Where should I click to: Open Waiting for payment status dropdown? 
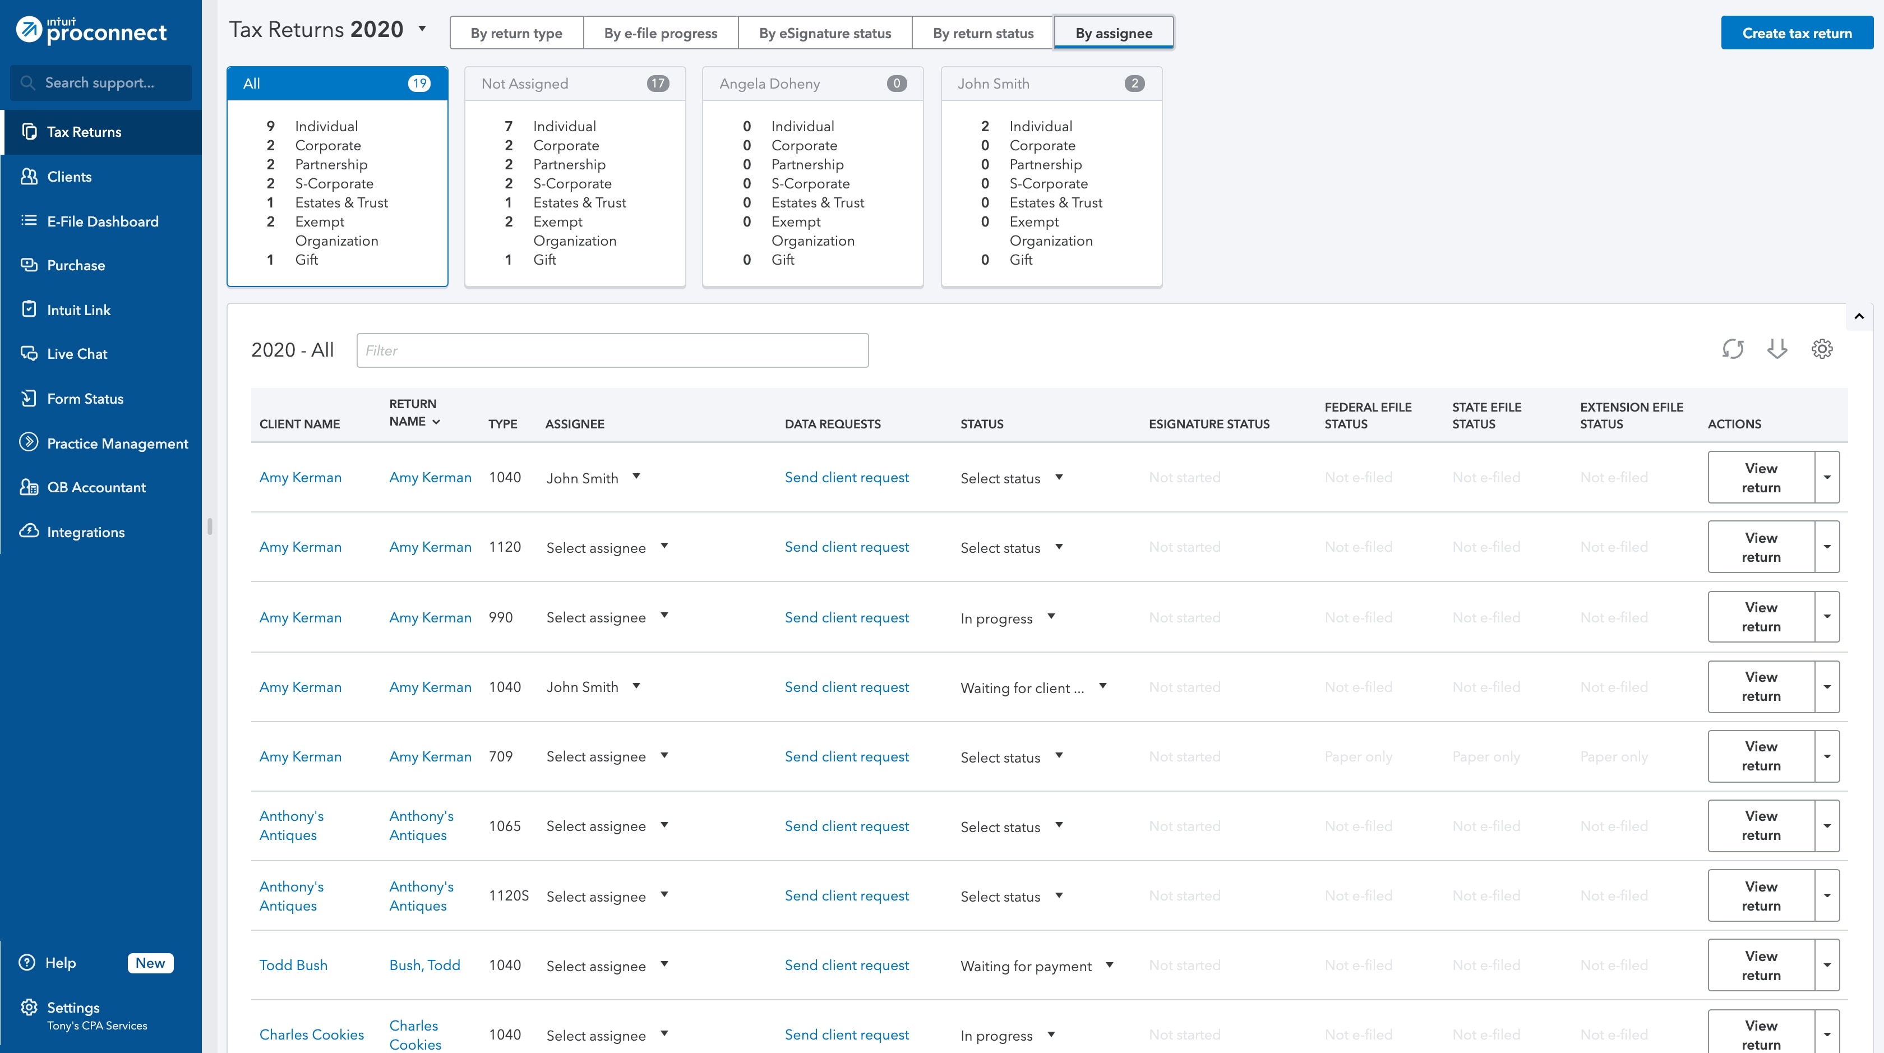[x=1037, y=966]
